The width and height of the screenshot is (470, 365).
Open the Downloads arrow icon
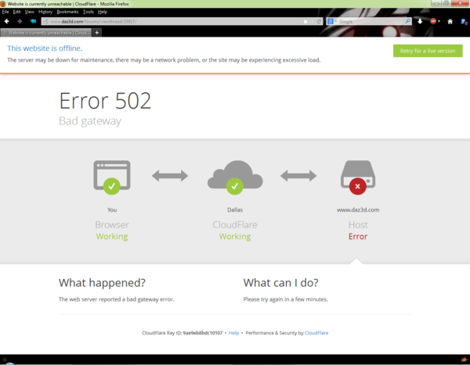tap(420, 21)
